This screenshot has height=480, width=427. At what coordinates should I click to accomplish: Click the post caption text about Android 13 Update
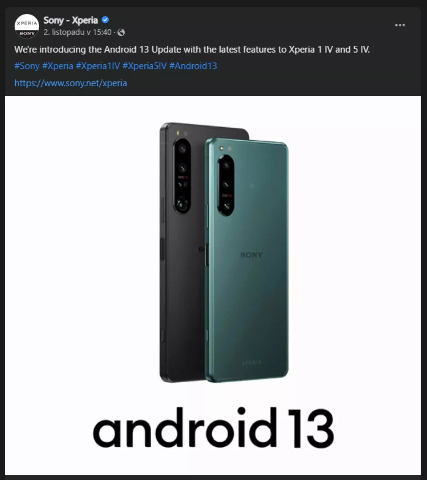[x=192, y=50]
